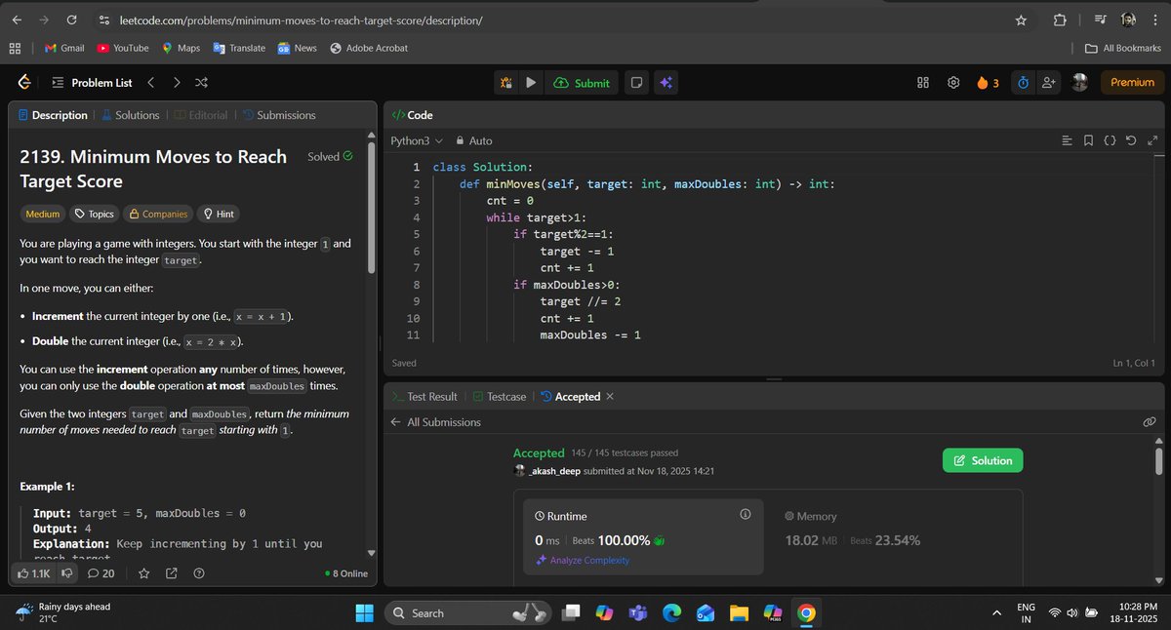
Task: Open the Submissions tab
Action: 279,115
